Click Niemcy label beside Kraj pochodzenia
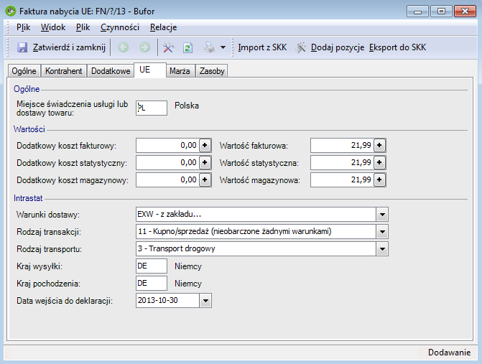The height and width of the screenshot is (364, 482). [187, 284]
